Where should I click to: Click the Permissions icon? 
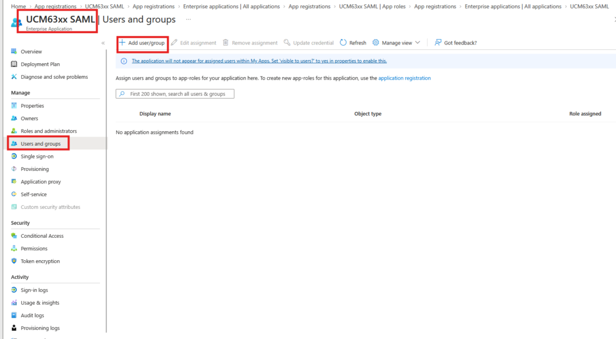14,248
